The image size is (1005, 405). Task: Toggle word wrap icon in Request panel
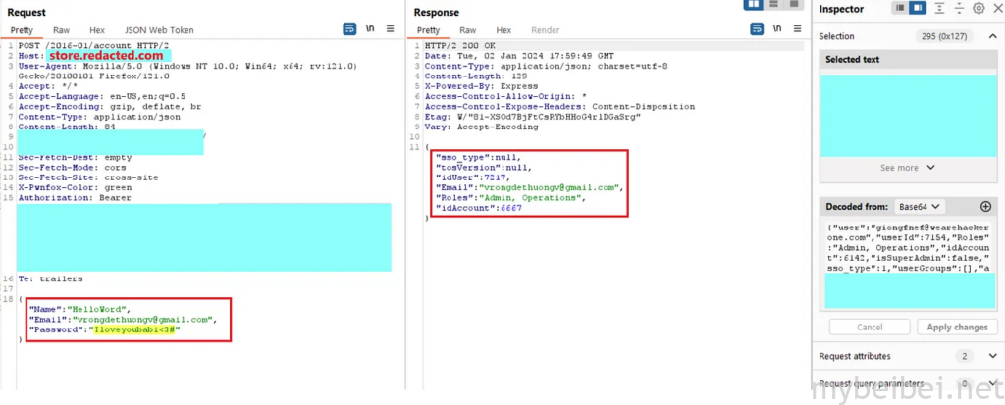pos(350,30)
